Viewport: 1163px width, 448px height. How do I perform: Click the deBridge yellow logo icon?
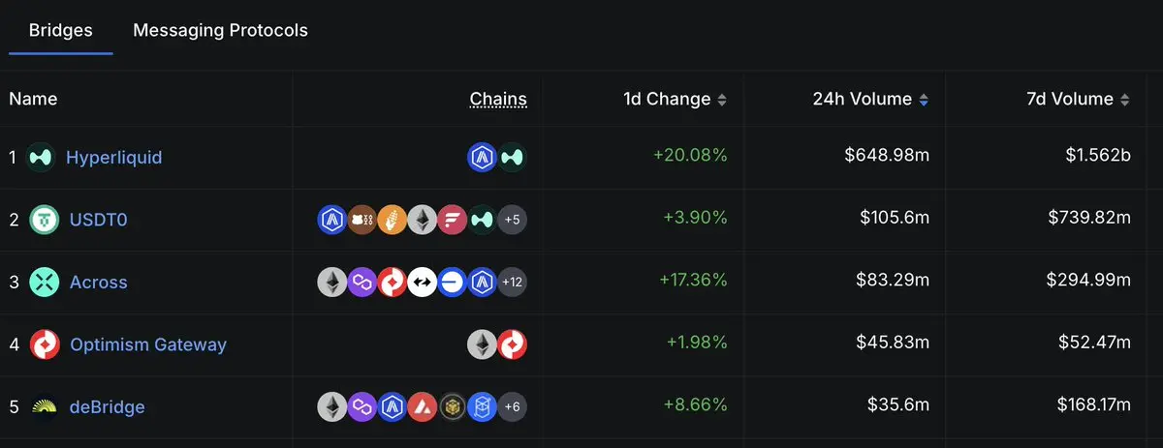(45, 406)
